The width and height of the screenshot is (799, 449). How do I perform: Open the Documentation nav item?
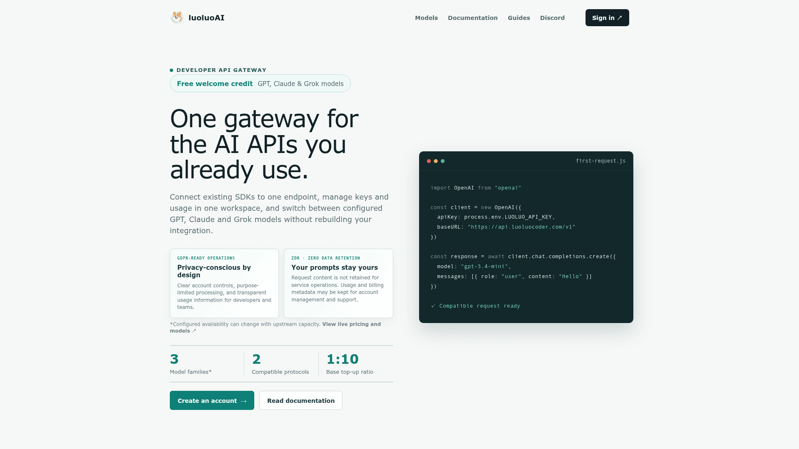473,18
